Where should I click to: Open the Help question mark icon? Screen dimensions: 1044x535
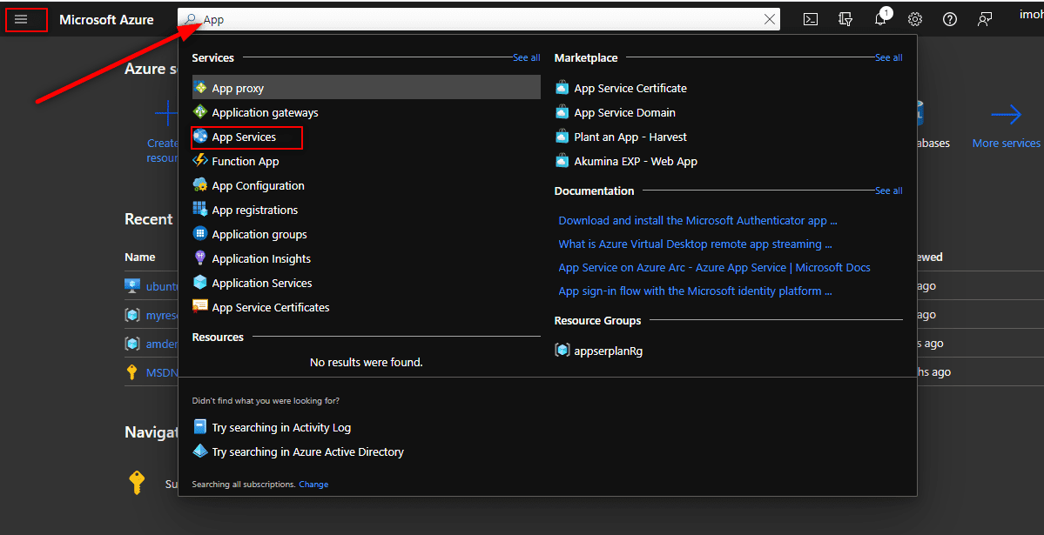pos(950,19)
